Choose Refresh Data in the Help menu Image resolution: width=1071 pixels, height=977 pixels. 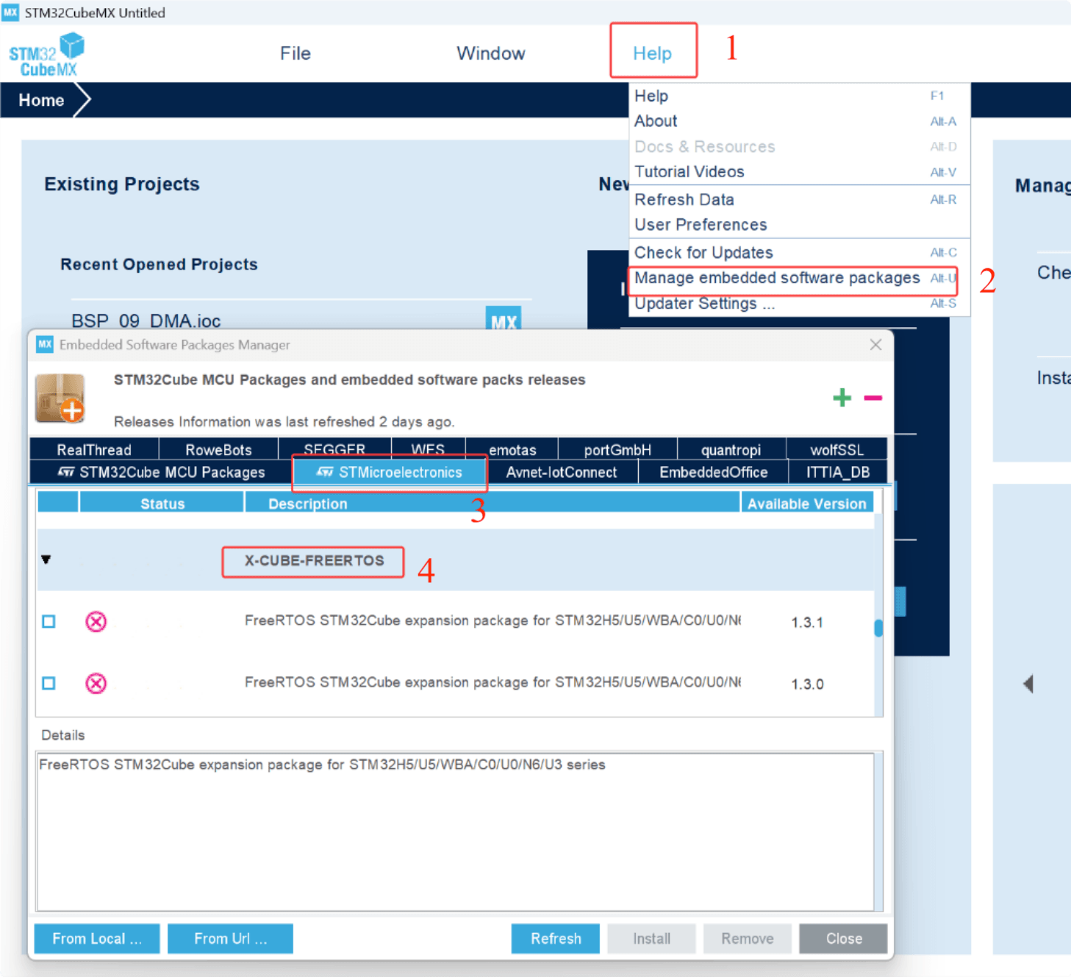tap(800, 200)
